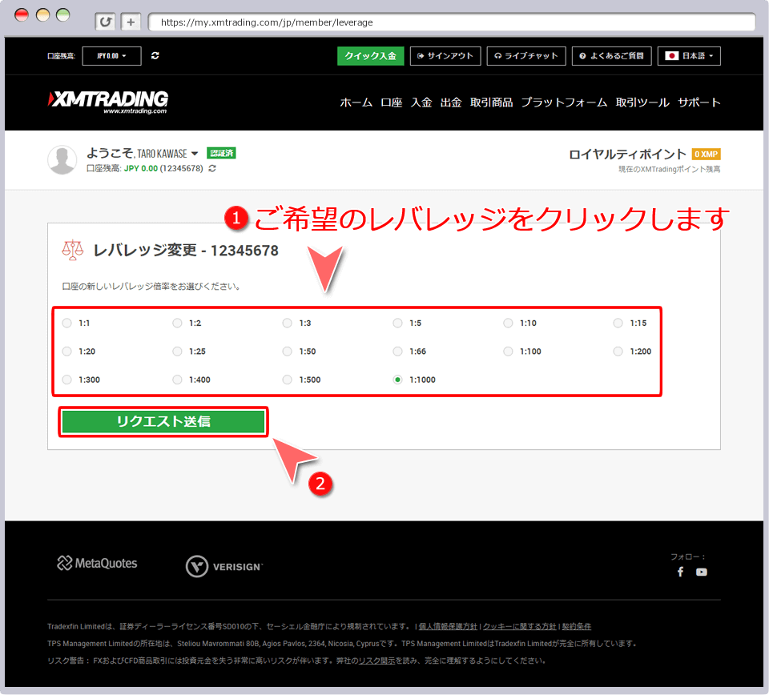Expand the TARO KAWASE account menu arrow
Viewport: 769px width, 695px height.
(195, 154)
